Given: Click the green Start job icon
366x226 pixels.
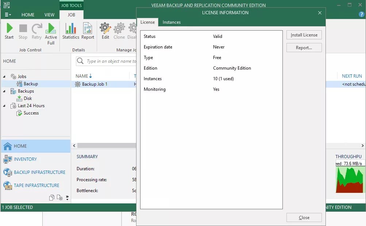Looking at the screenshot, I should [x=9, y=28].
